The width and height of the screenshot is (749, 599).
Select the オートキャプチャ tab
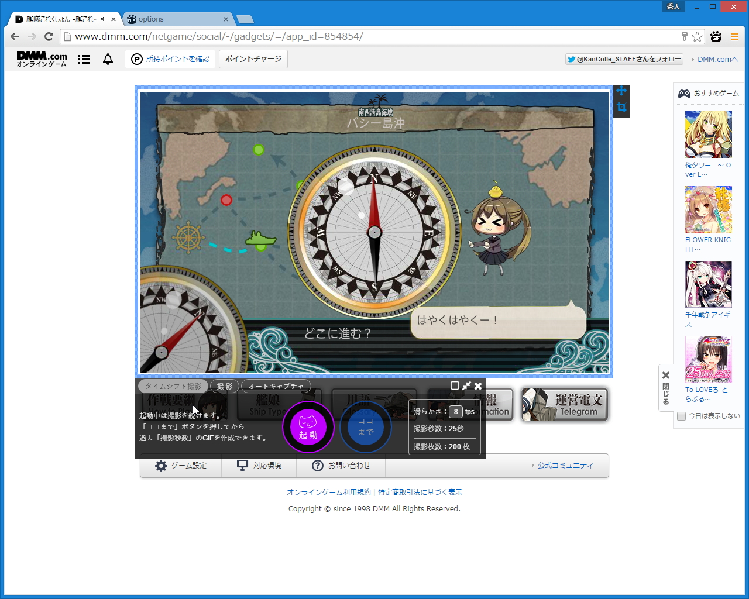pyautogui.click(x=276, y=386)
